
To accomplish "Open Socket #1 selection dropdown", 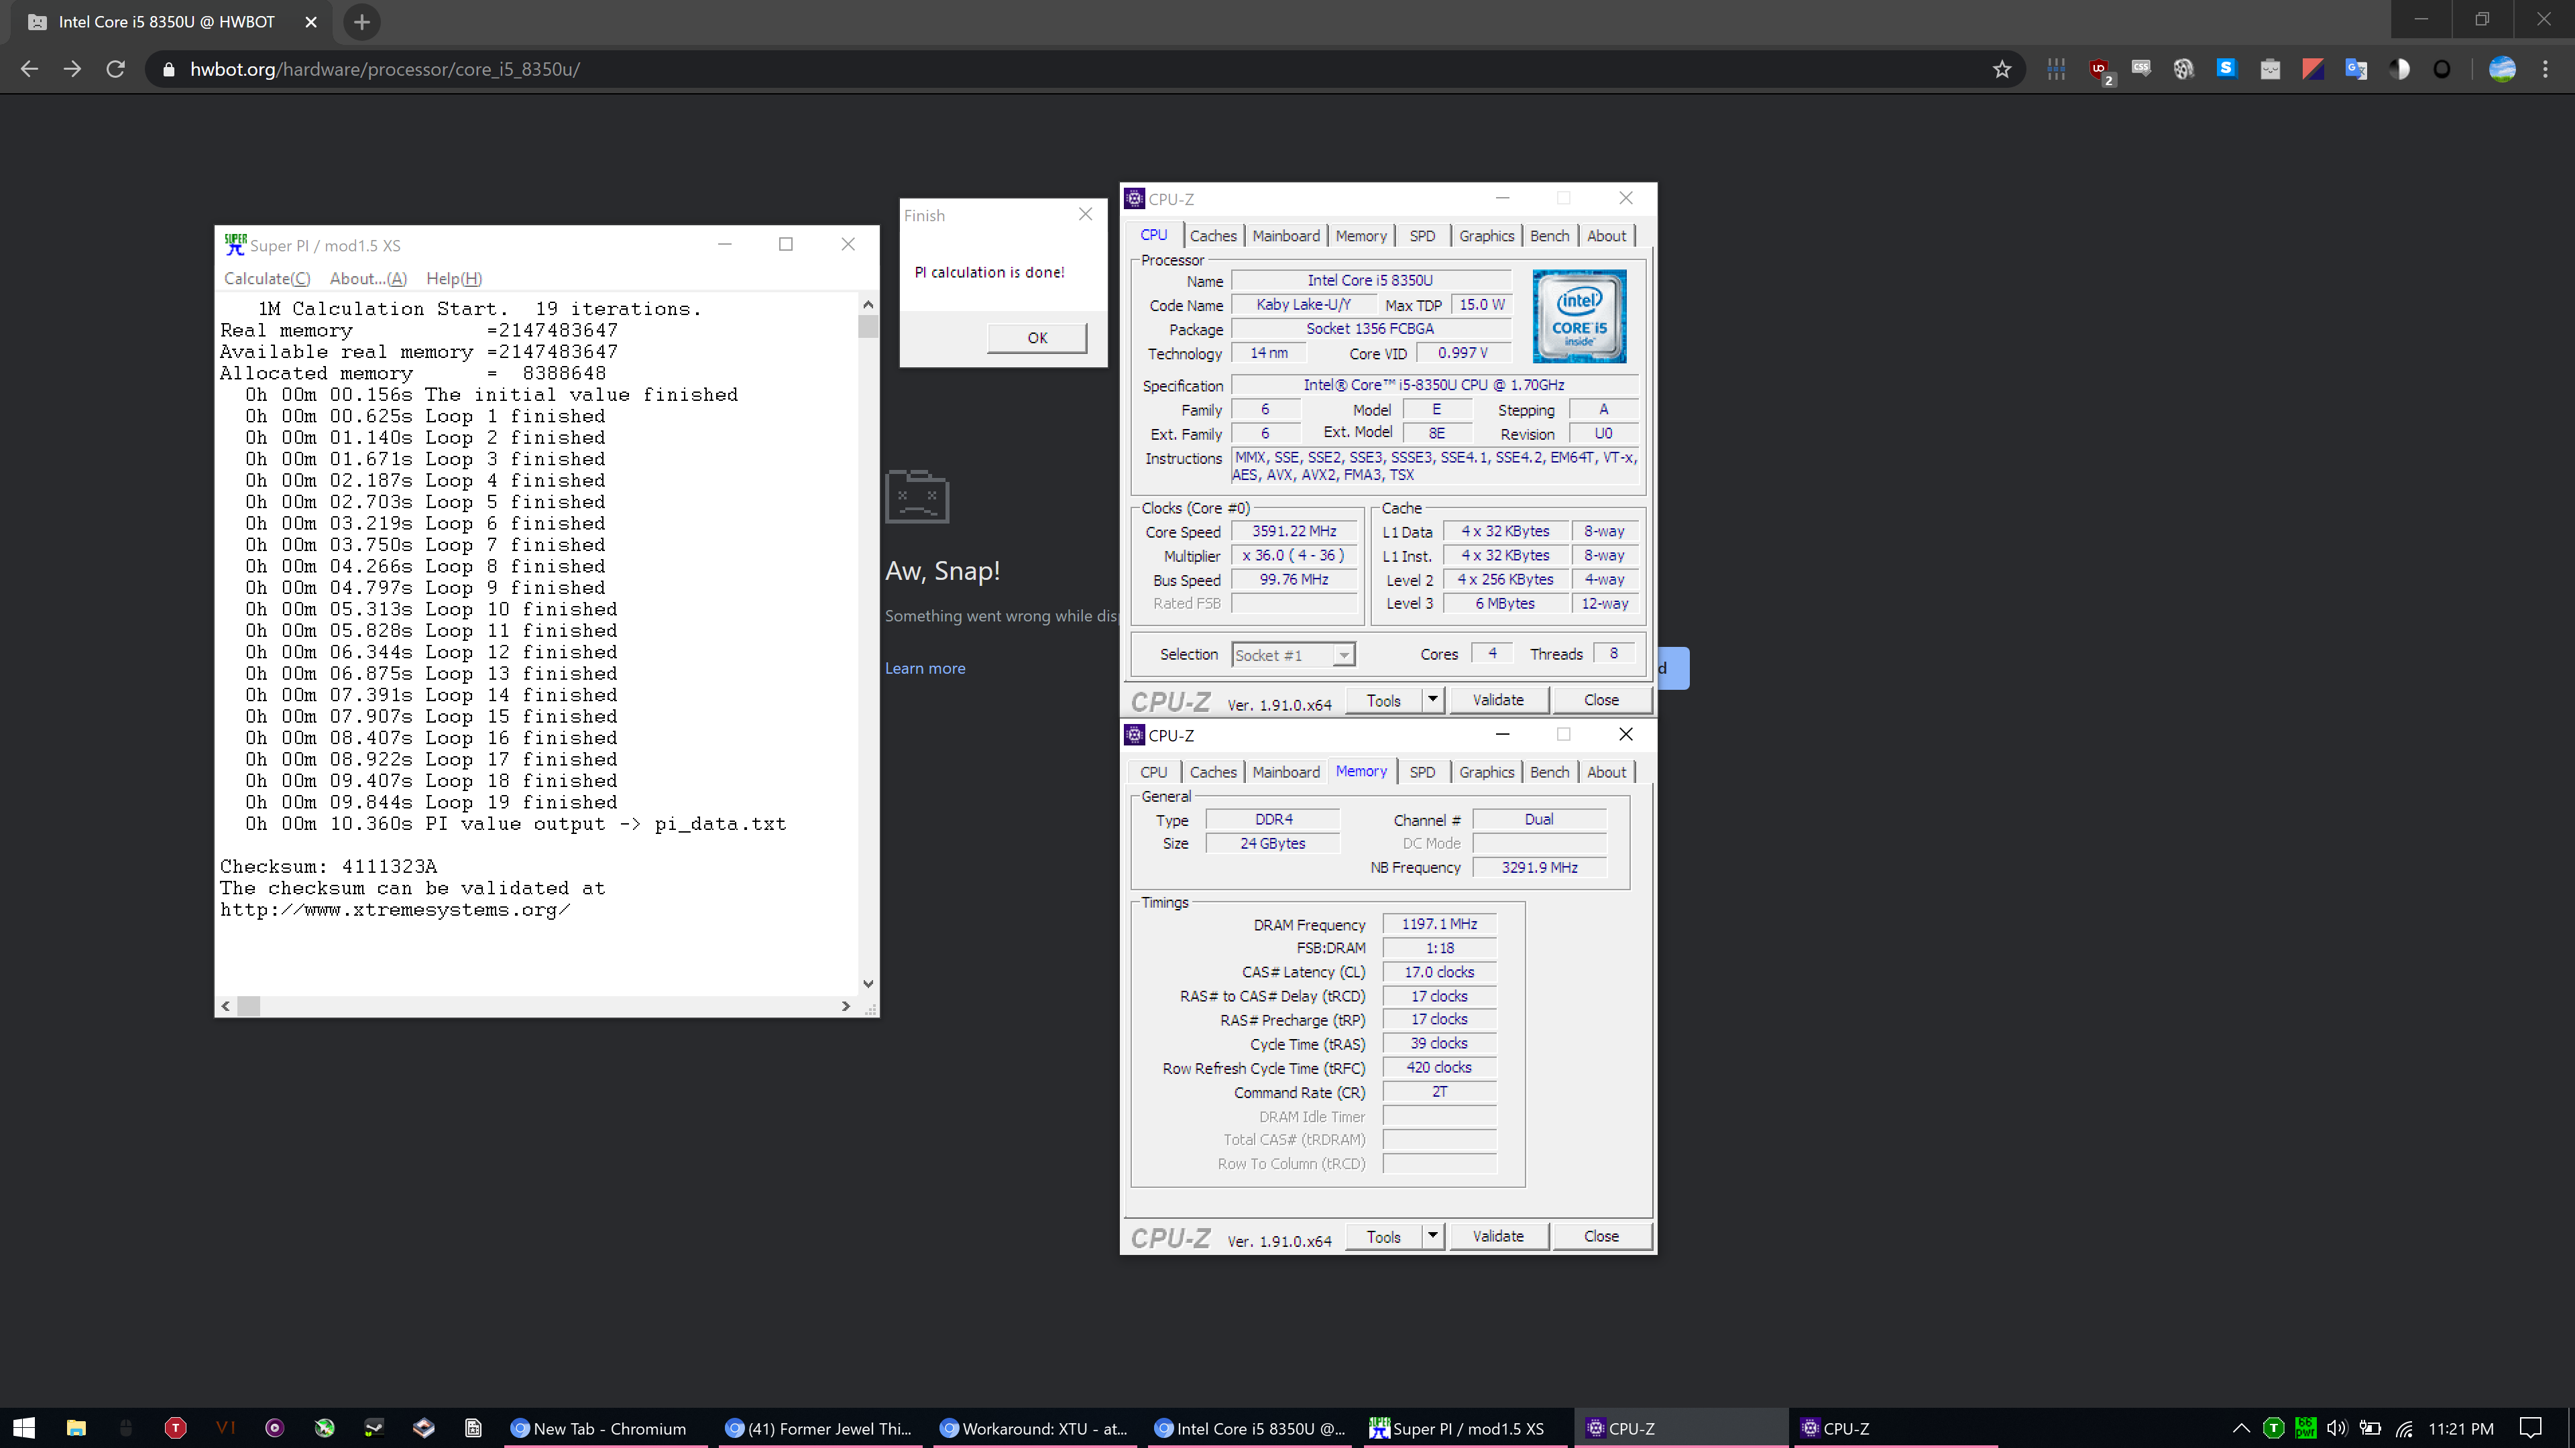I will pos(1292,656).
